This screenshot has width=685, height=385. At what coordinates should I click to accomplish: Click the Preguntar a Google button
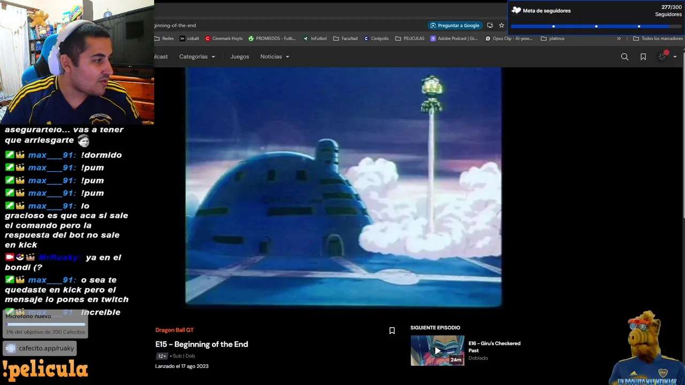tap(455, 25)
